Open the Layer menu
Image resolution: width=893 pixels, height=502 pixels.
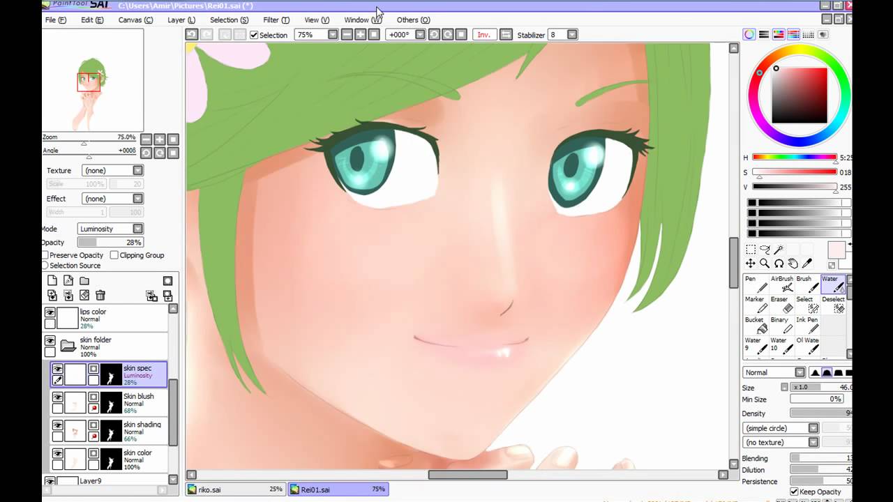181,20
